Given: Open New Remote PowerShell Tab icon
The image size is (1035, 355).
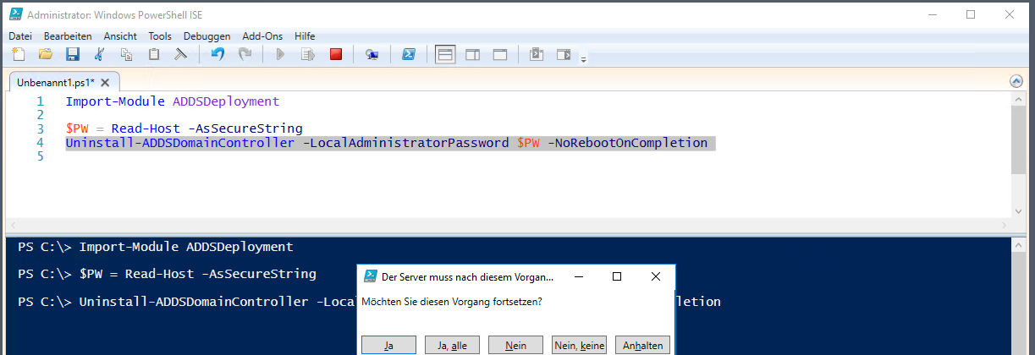Looking at the screenshot, I should point(372,55).
